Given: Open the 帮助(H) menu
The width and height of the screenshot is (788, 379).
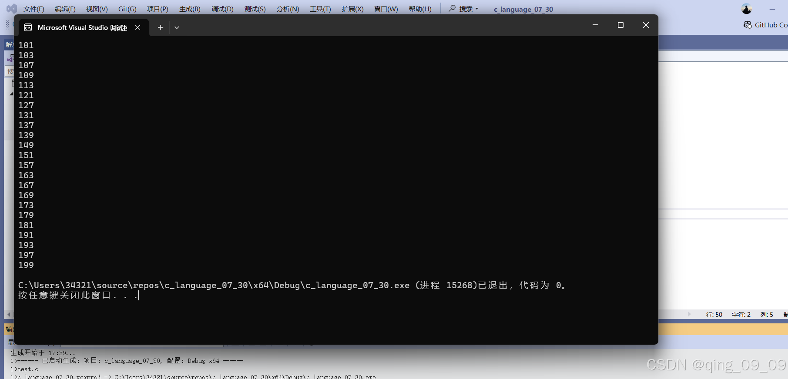Looking at the screenshot, I should 420,9.
